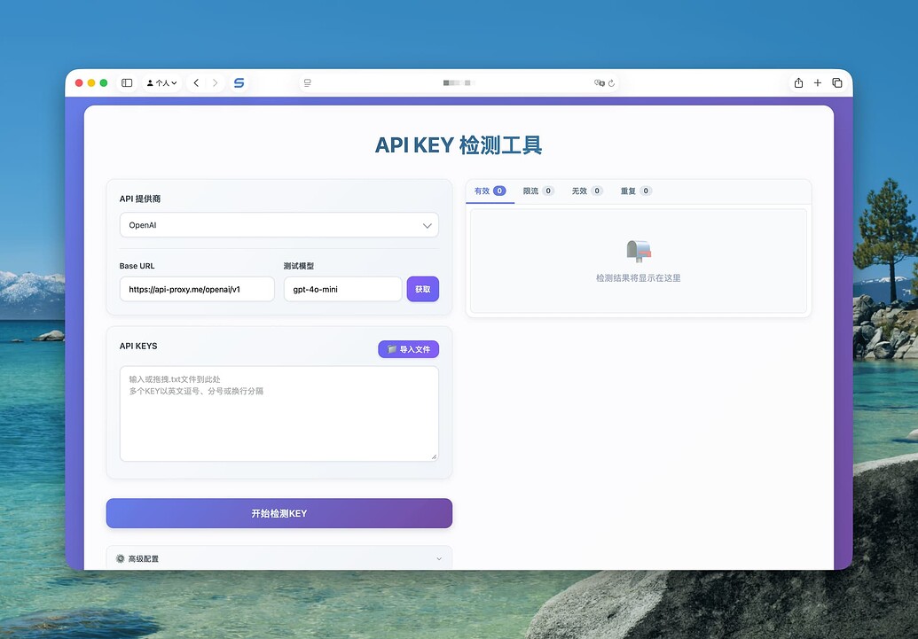Click the 测试模型 label
The height and width of the screenshot is (639, 918).
(299, 266)
